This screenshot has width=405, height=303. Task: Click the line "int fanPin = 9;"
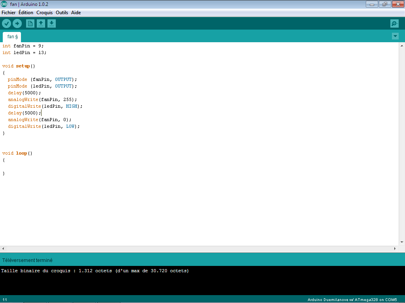pos(23,46)
